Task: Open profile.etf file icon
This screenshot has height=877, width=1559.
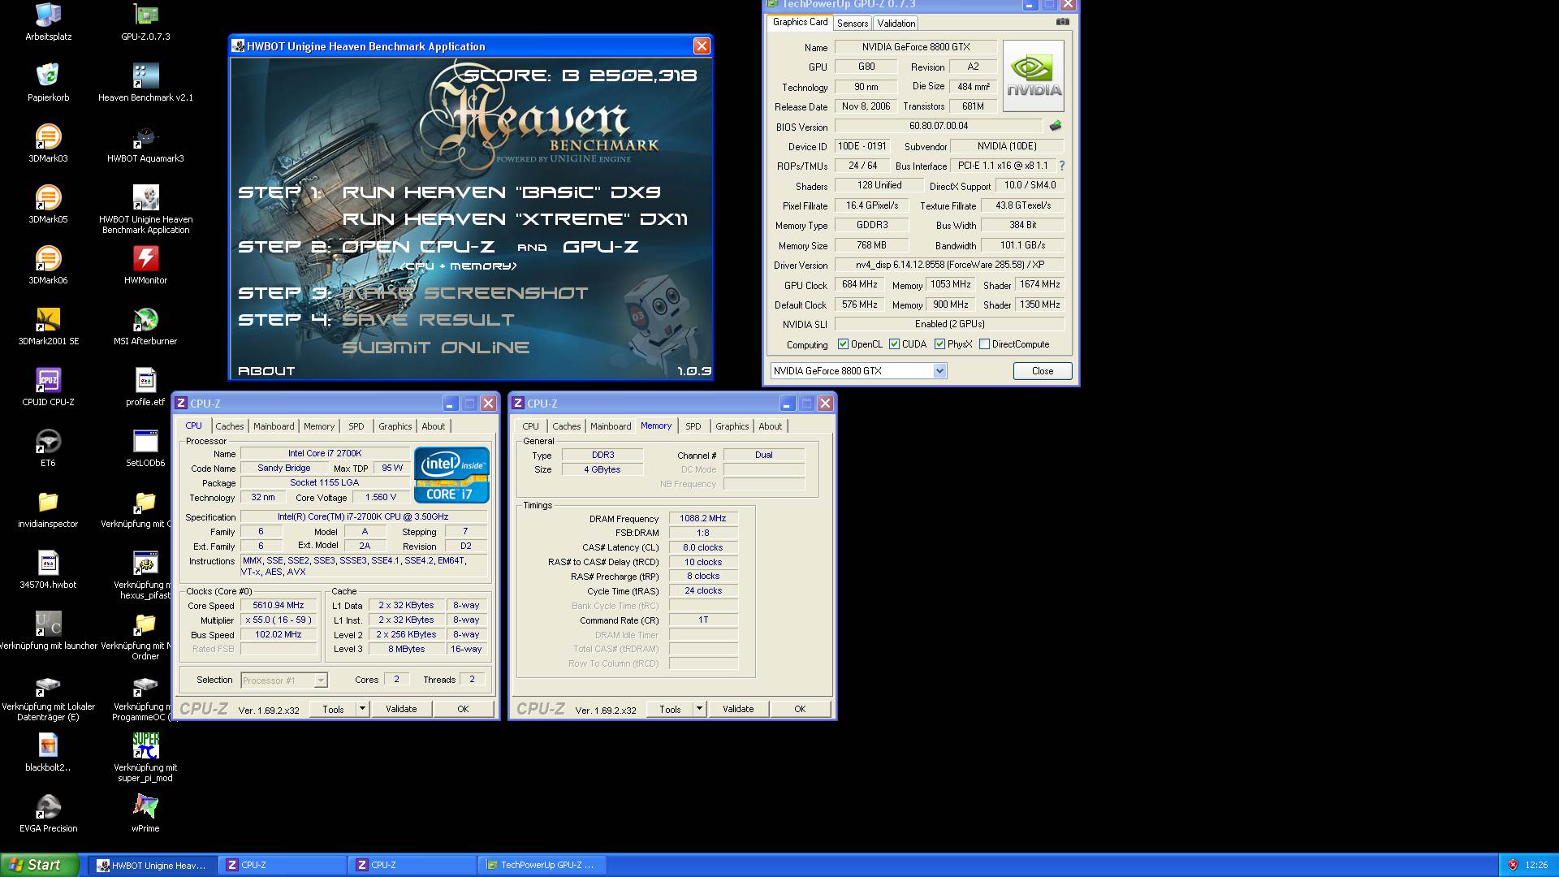Action: pyautogui.click(x=145, y=387)
